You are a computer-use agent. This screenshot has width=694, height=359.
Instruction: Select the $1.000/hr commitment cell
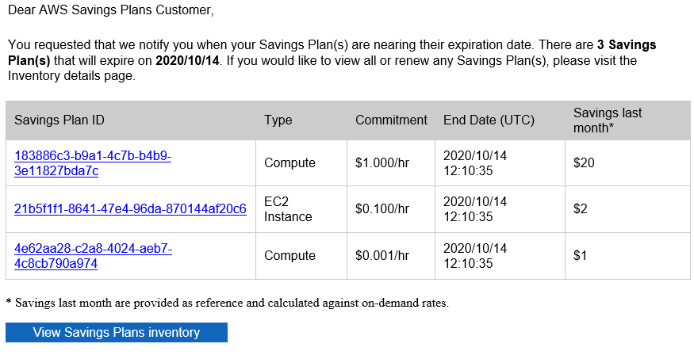pos(382,163)
